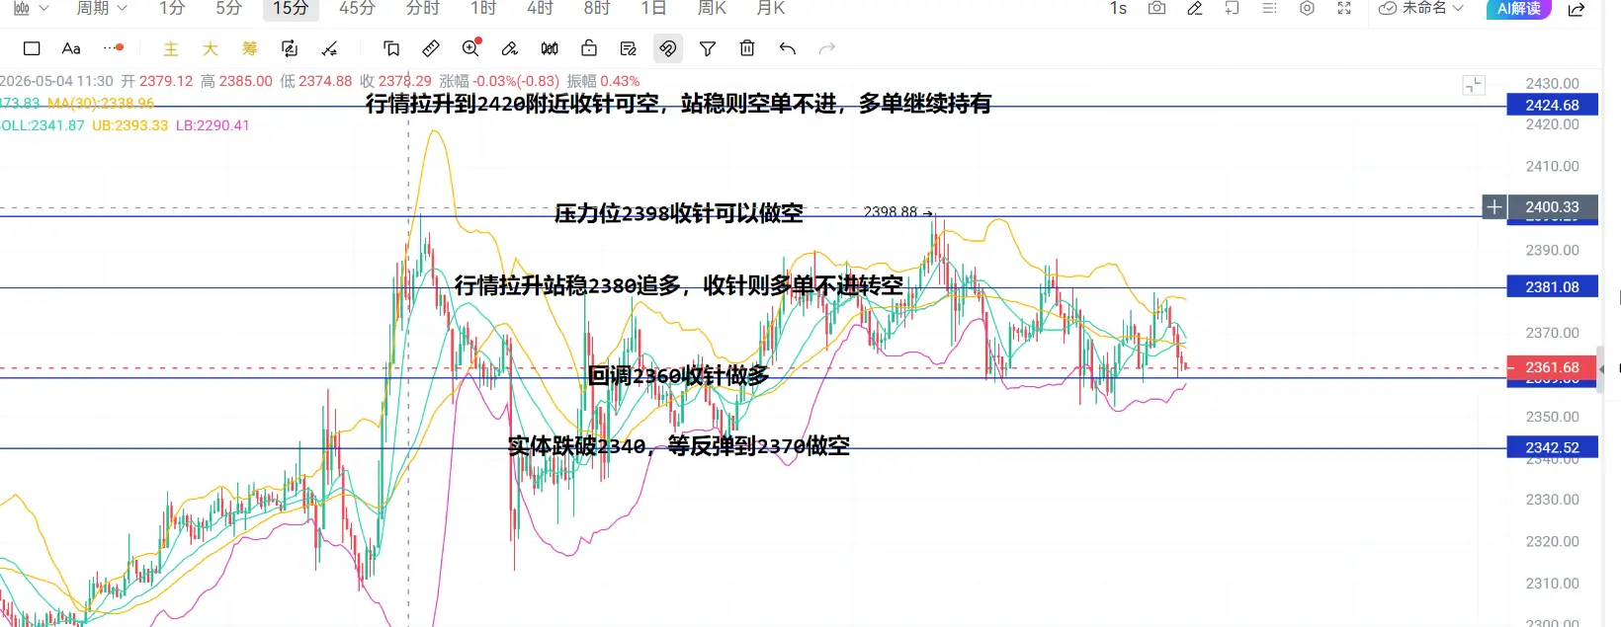
Task: Select the eraser pen tool
Action: pos(510,48)
